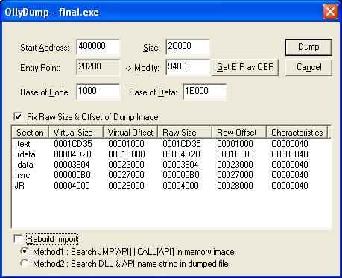Image resolution: width=342 pixels, height=278 pixels.
Task: Focus the Modify entry point field
Action: (188, 67)
